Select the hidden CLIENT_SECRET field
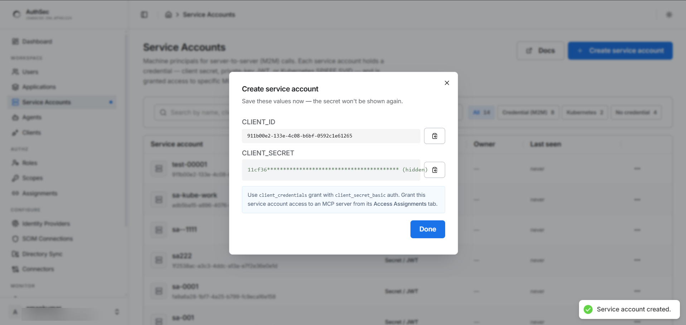The width and height of the screenshot is (686, 325). click(x=331, y=170)
